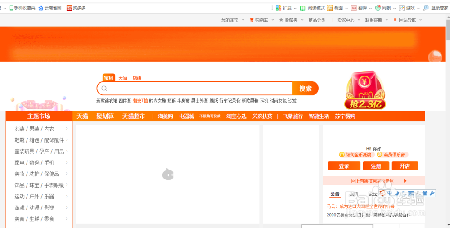Expand the 联系客服 dropdown
450x228 pixels.
click(x=387, y=20)
